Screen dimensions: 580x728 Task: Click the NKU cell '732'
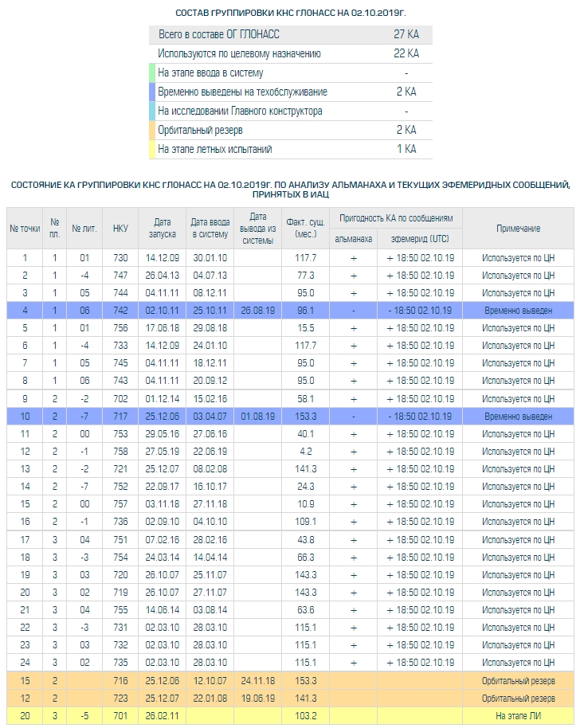(x=120, y=645)
